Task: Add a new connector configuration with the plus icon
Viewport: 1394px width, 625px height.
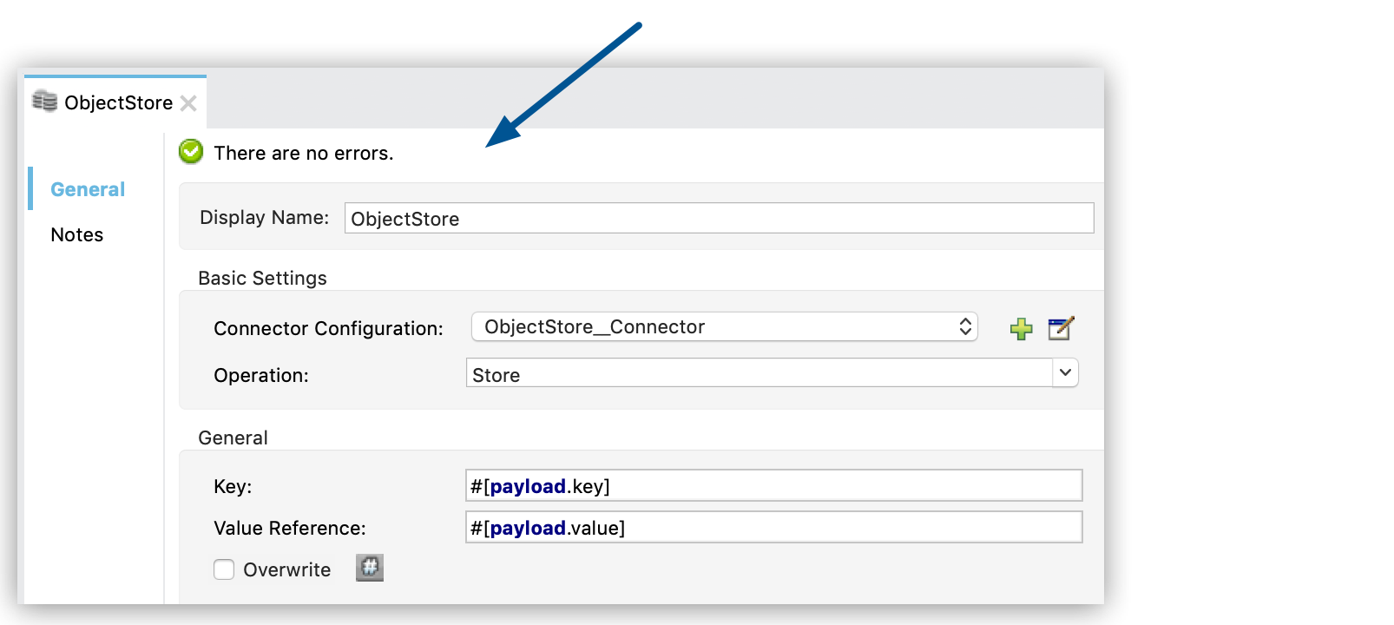Action: 1022,329
